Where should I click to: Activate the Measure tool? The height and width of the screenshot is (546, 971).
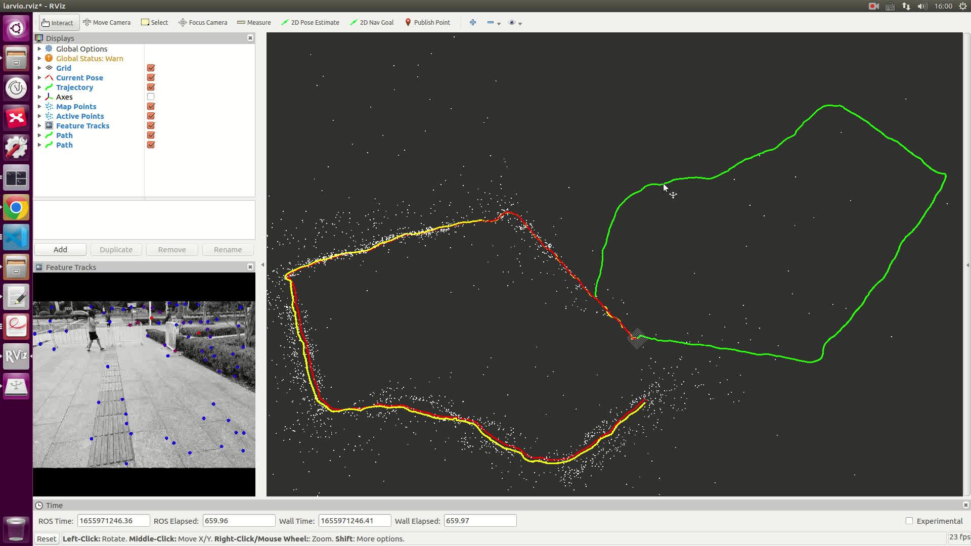(254, 22)
